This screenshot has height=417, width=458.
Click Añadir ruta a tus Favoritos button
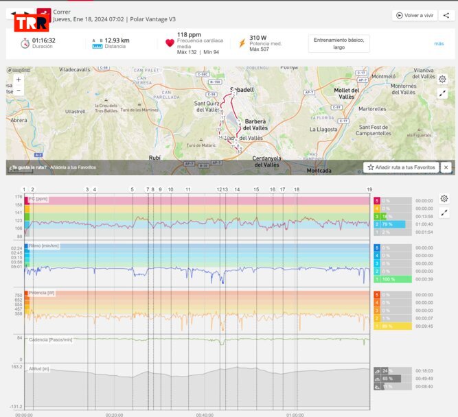click(x=401, y=167)
